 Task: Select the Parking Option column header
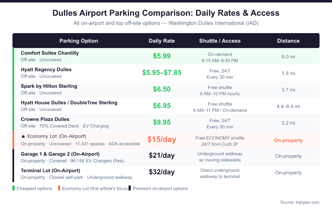[x=79, y=41]
